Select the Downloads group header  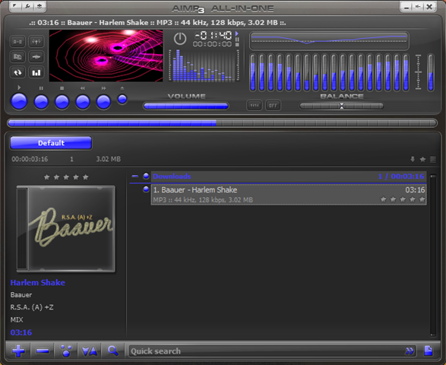pyautogui.click(x=289, y=176)
